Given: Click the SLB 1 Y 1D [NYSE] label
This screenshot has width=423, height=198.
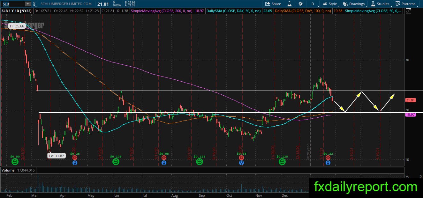Looking at the screenshot, I should pos(16,11).
